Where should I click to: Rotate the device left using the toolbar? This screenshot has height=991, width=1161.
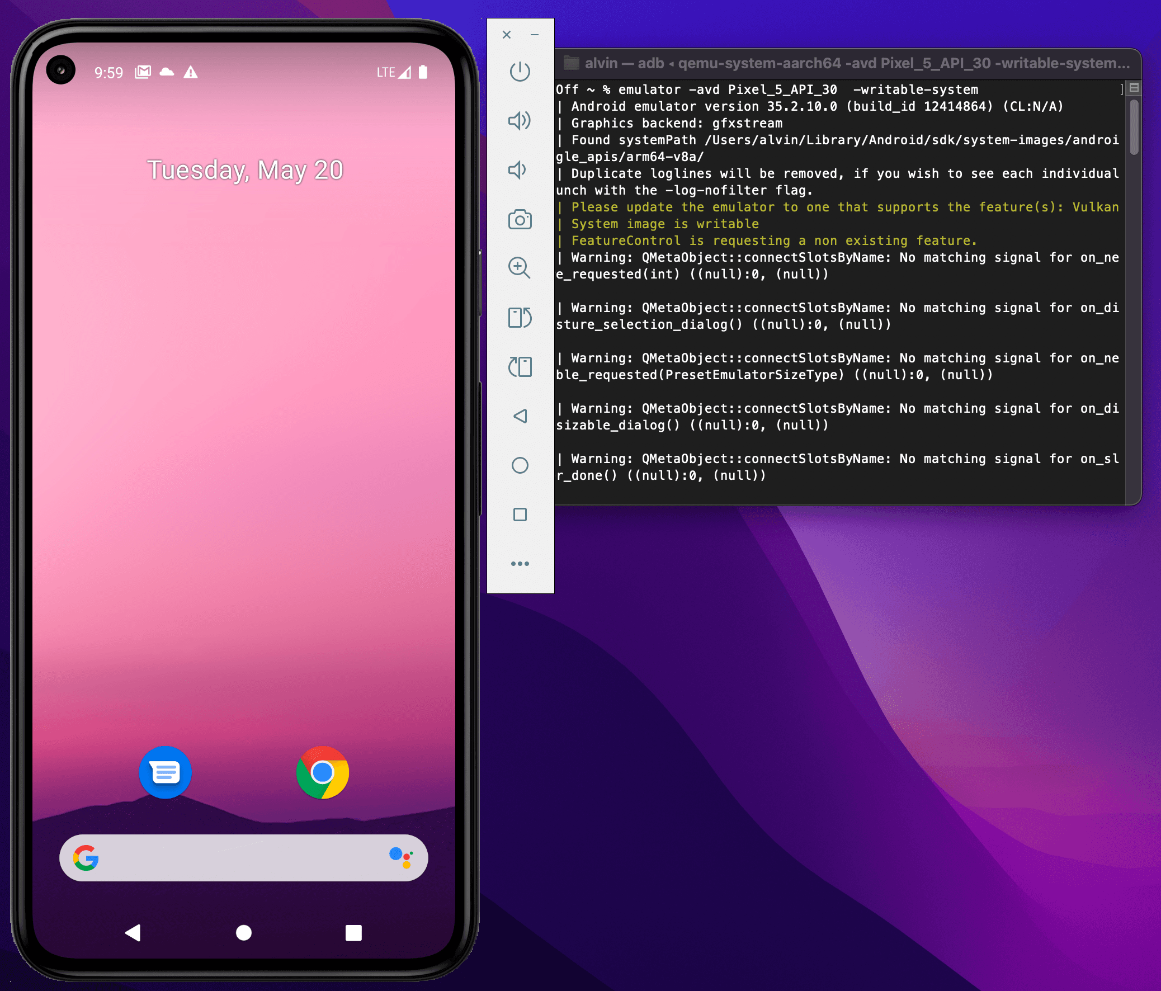point(520,318)
